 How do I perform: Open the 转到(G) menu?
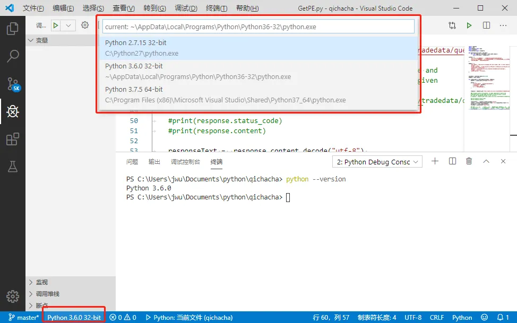tap(154, 8)
